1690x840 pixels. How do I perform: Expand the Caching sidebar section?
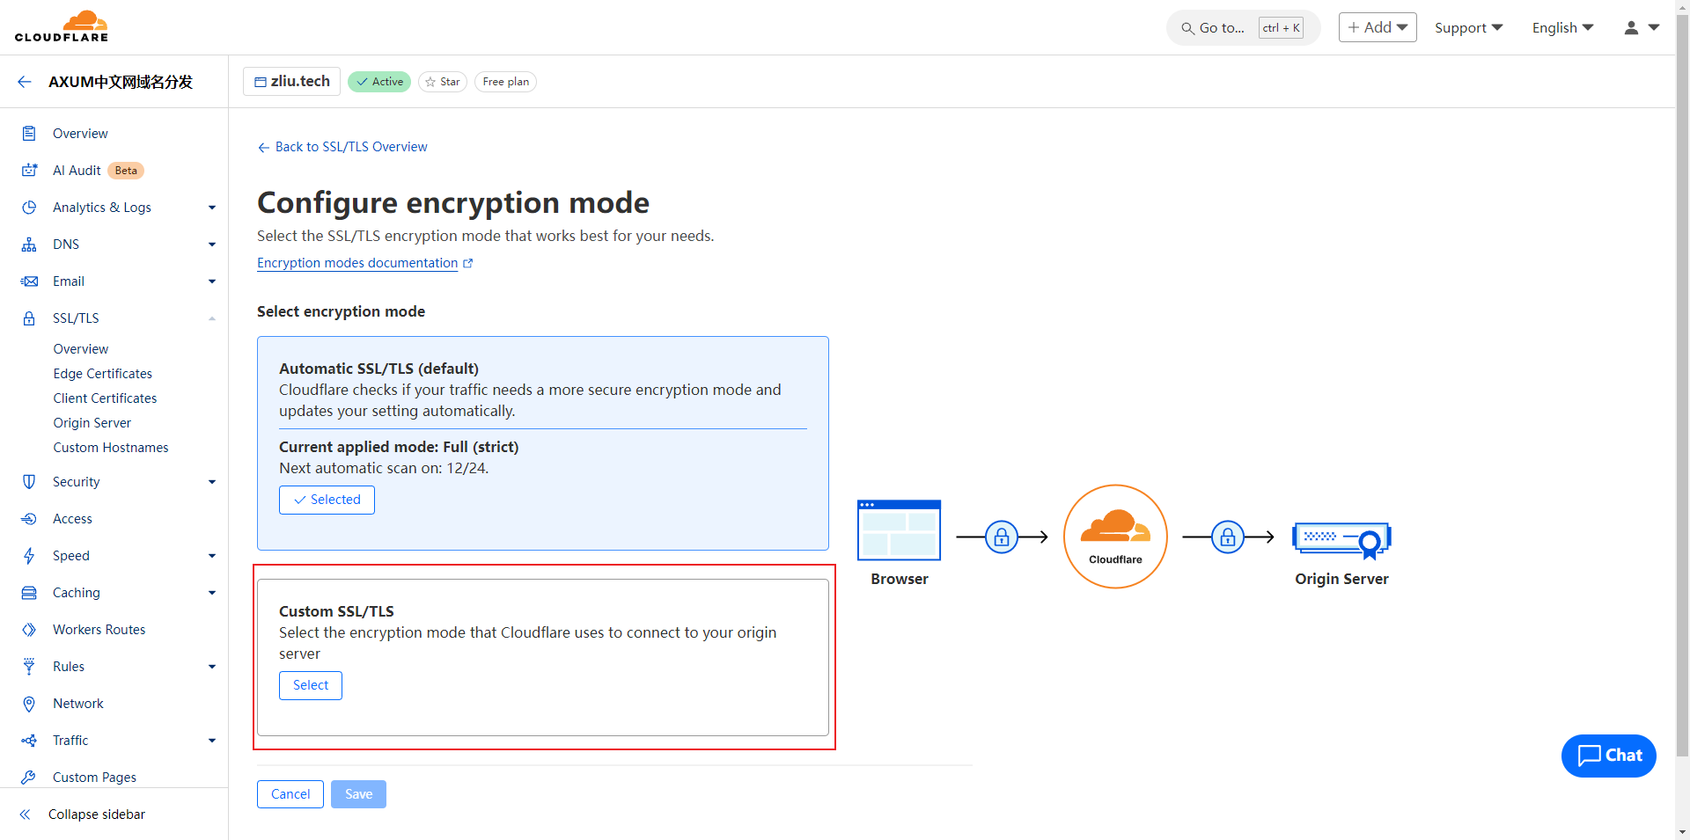coord(212,593)
